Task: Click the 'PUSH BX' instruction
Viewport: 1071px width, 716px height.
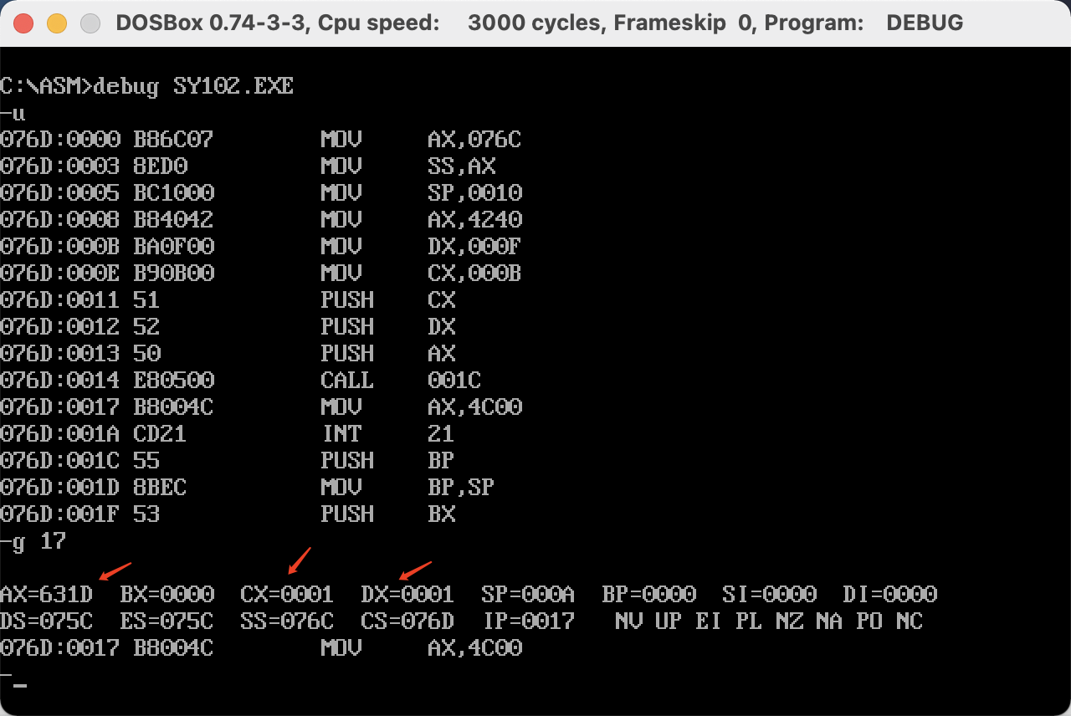Action: coord(388,514)
